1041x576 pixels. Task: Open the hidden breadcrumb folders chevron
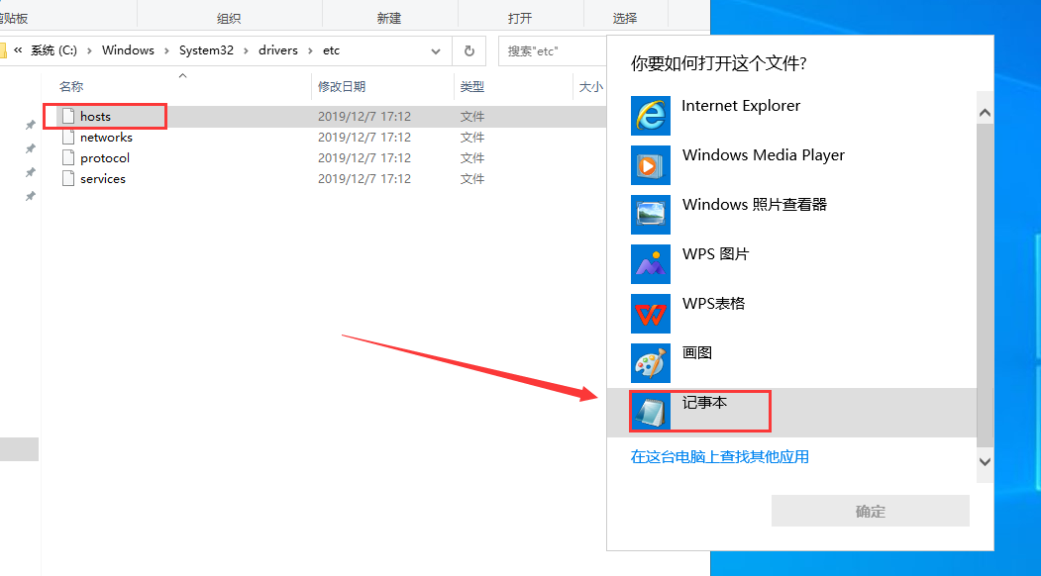18,49
